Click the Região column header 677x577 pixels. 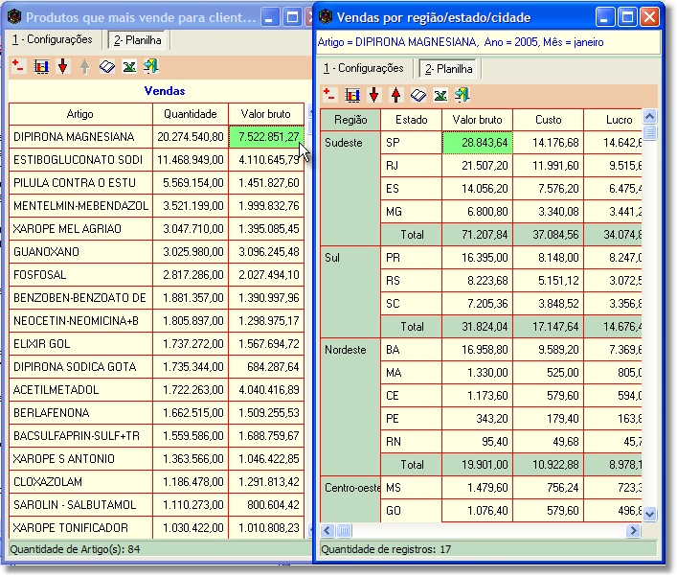click(x=350, y=120)
